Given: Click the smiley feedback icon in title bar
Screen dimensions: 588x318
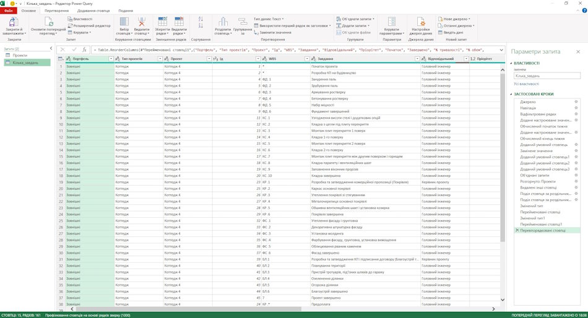Looking at the screenshot, I should 12,3.
